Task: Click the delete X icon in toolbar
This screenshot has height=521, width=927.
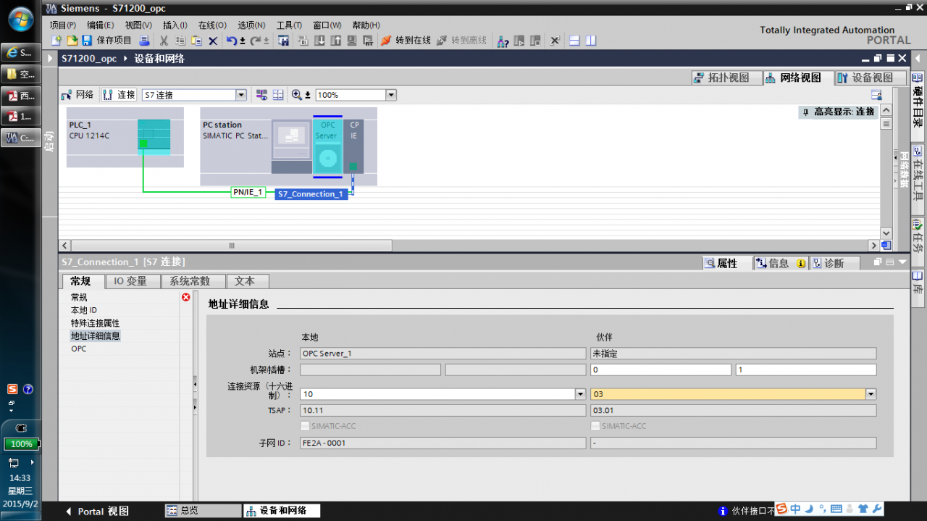Action: [x=213, y=41]
